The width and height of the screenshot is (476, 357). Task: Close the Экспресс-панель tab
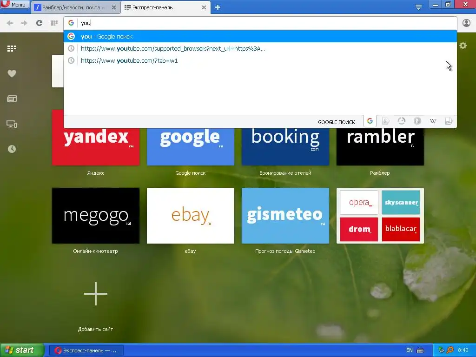tap(204, 7)
